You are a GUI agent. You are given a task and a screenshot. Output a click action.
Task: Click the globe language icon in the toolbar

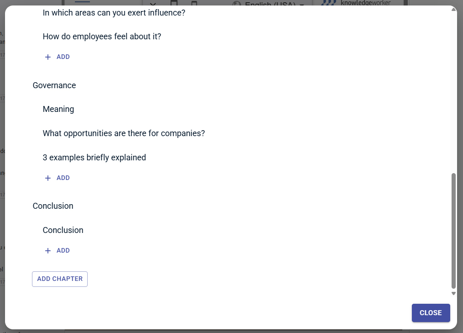[x=237, y=4]
